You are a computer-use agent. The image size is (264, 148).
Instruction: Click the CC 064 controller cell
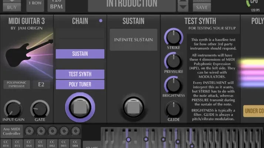pos(29,143)
